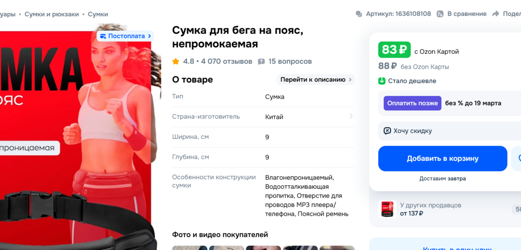Click the green Стало дешевле arrow icon

382,81
